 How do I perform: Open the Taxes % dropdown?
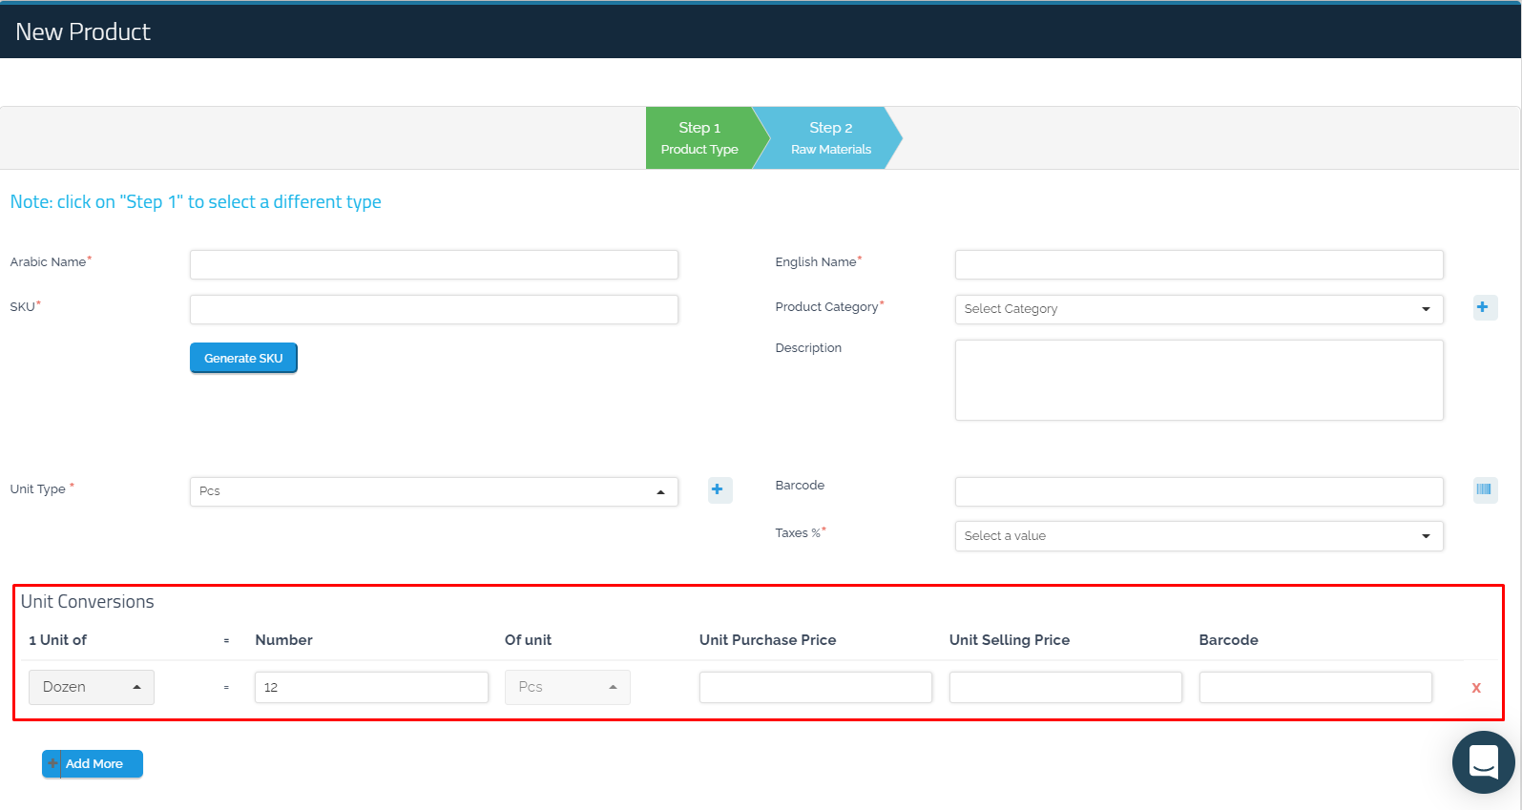pos(1198,536)
